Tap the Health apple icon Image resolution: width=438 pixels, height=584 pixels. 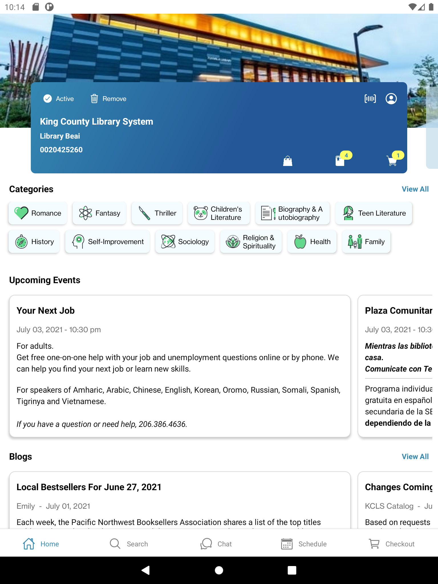(x=300, y=242)
